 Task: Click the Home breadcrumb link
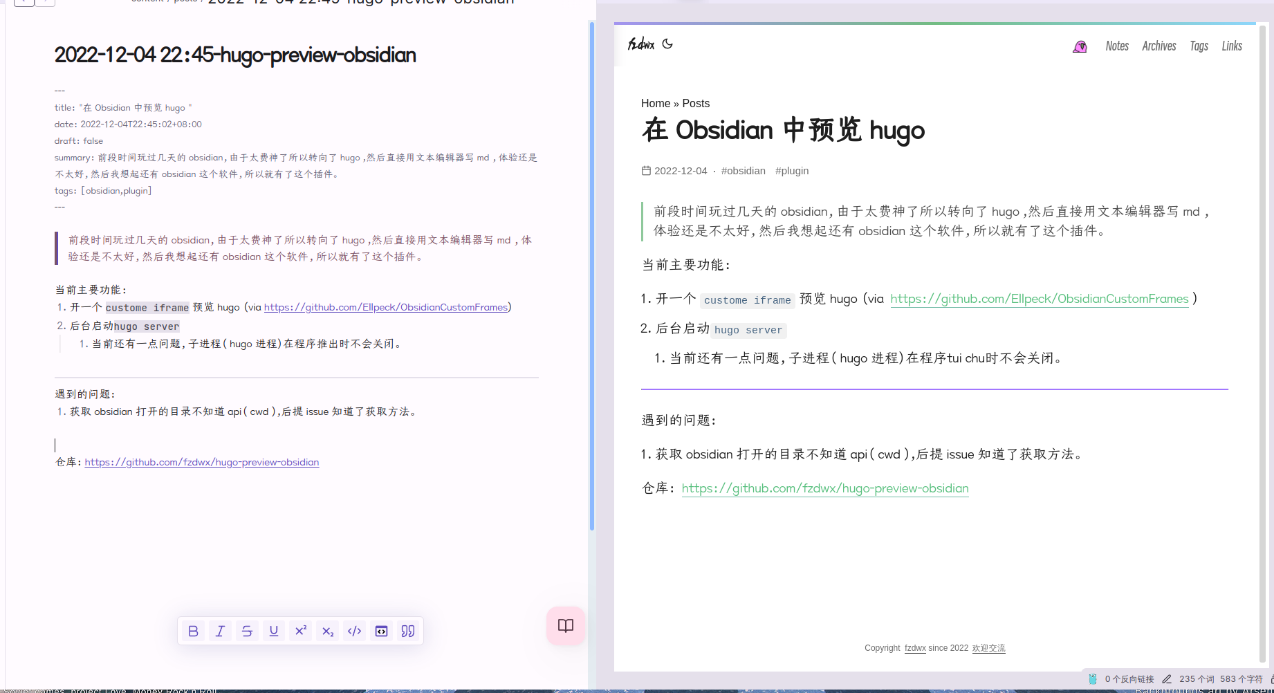tap(655, 103)
